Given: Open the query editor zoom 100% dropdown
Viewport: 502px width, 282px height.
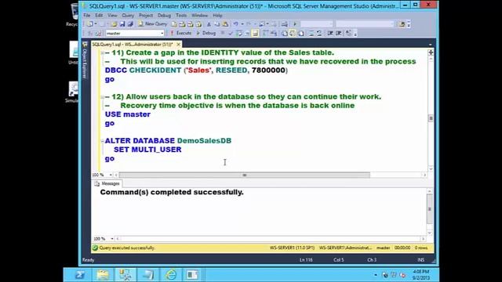Looking at the screenshot, I should tap(111, 175).
